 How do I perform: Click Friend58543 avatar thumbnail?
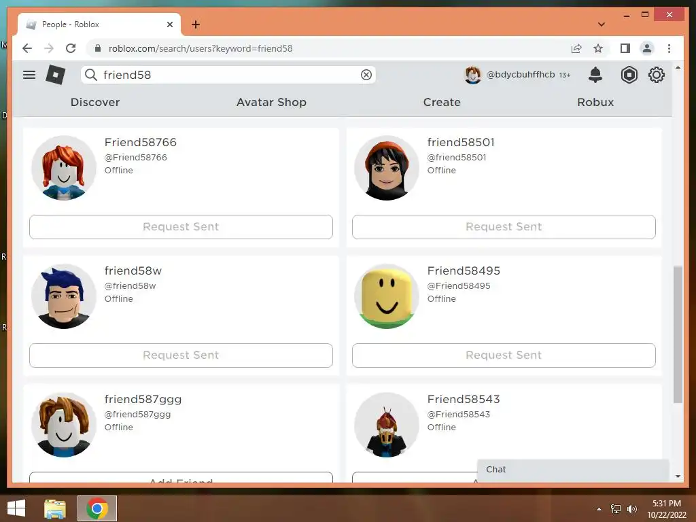tap(387, 425)
